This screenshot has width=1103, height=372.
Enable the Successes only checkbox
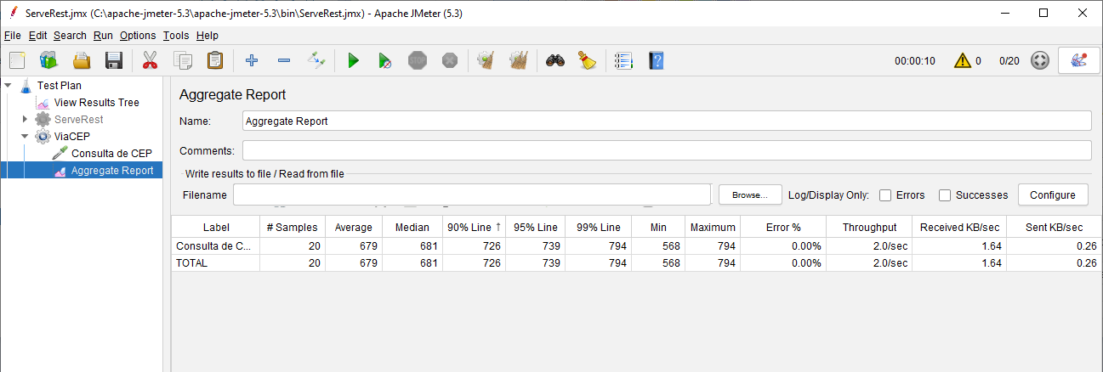click(x=945, y=195)
